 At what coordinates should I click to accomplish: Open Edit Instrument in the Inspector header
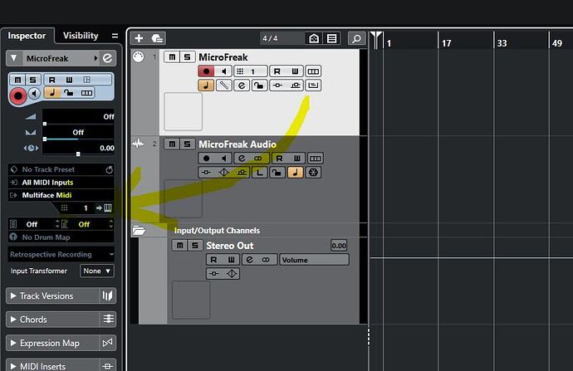click(107, 58)
